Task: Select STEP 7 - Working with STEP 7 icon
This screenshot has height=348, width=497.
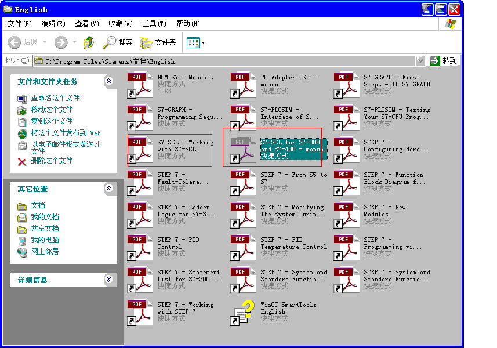Action: (x=140, y=313)
